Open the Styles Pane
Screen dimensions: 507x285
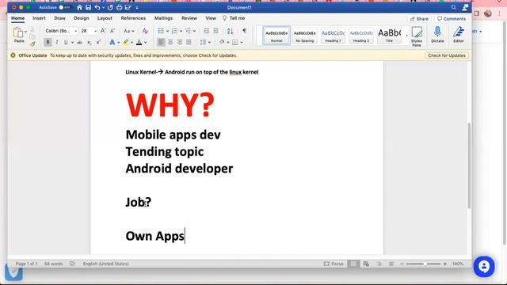pos(417,36)
